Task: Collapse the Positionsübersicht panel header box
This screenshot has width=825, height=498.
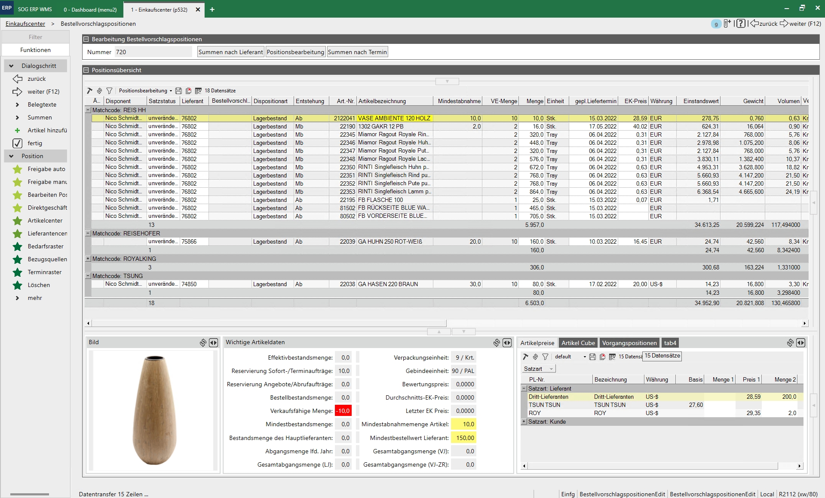Action: [86, 70]
